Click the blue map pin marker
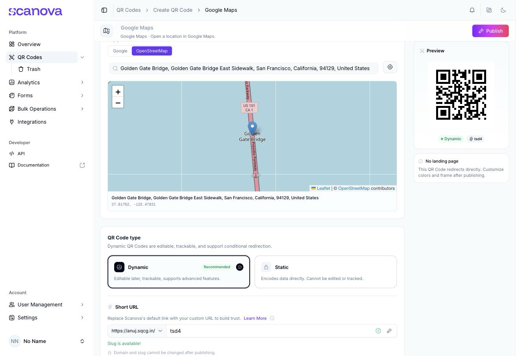This screenshot has height=356, width=518. click(252, 129)
